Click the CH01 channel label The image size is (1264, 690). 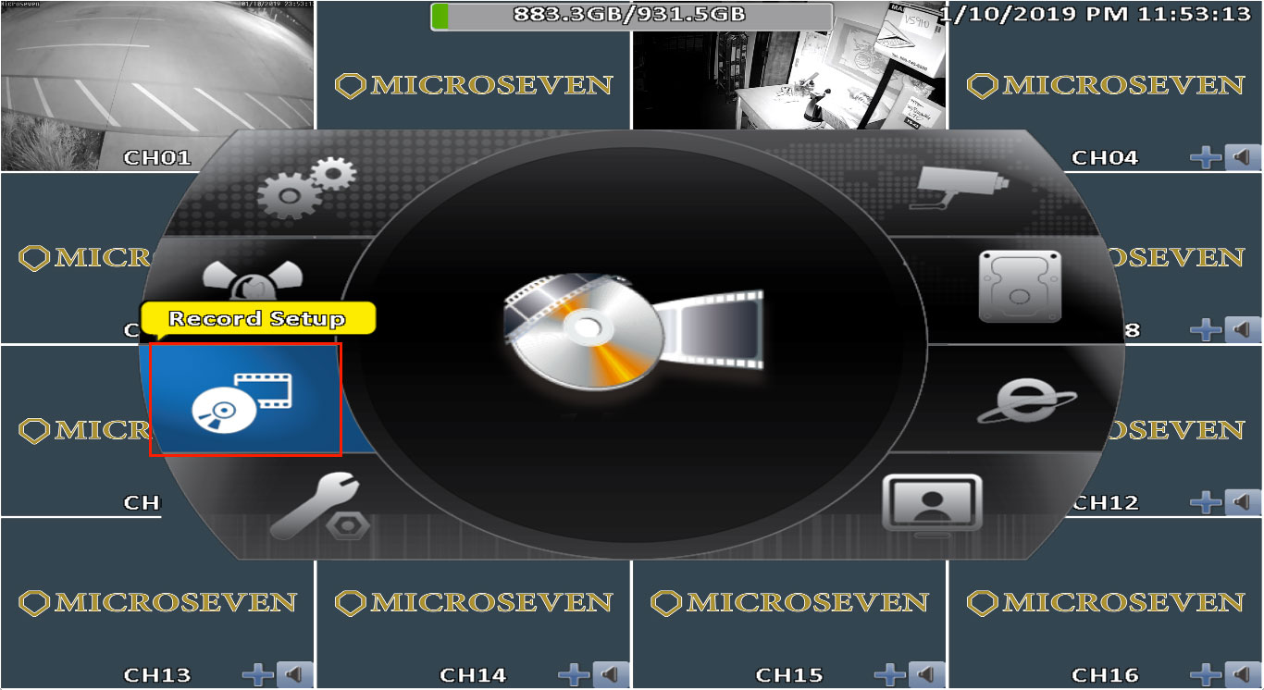click(x=157, y=158)
